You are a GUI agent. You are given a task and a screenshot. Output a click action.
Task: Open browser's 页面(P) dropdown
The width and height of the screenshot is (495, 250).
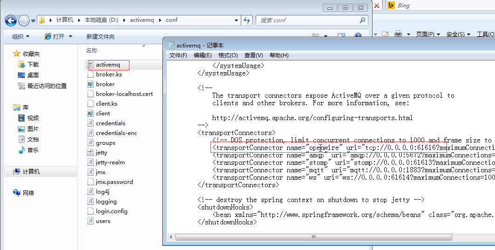[428, 34]
